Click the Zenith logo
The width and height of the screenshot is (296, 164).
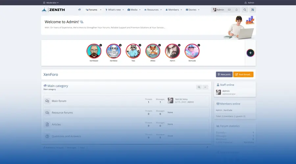53,10
